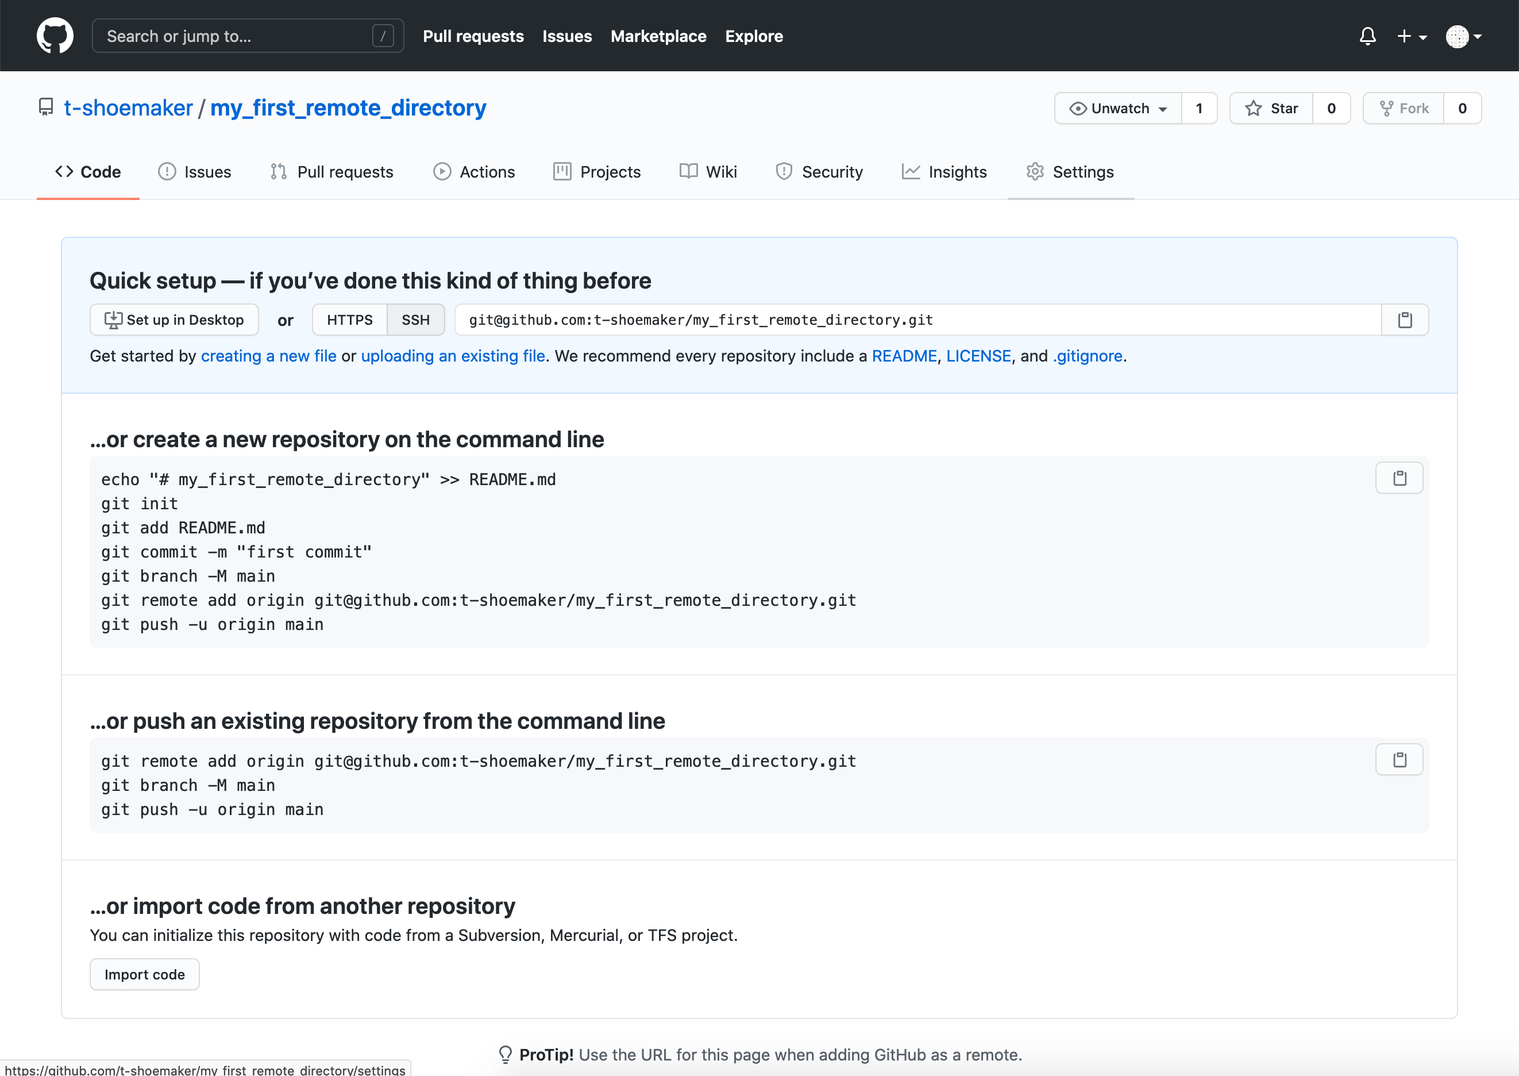Click the Import code button
The height and width of the screenshot is (1076, 1519).
144,975
